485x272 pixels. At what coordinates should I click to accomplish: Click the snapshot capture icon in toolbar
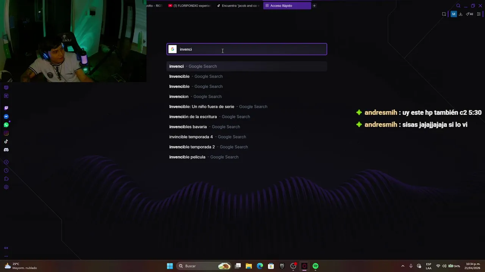(x=444, y=14)
